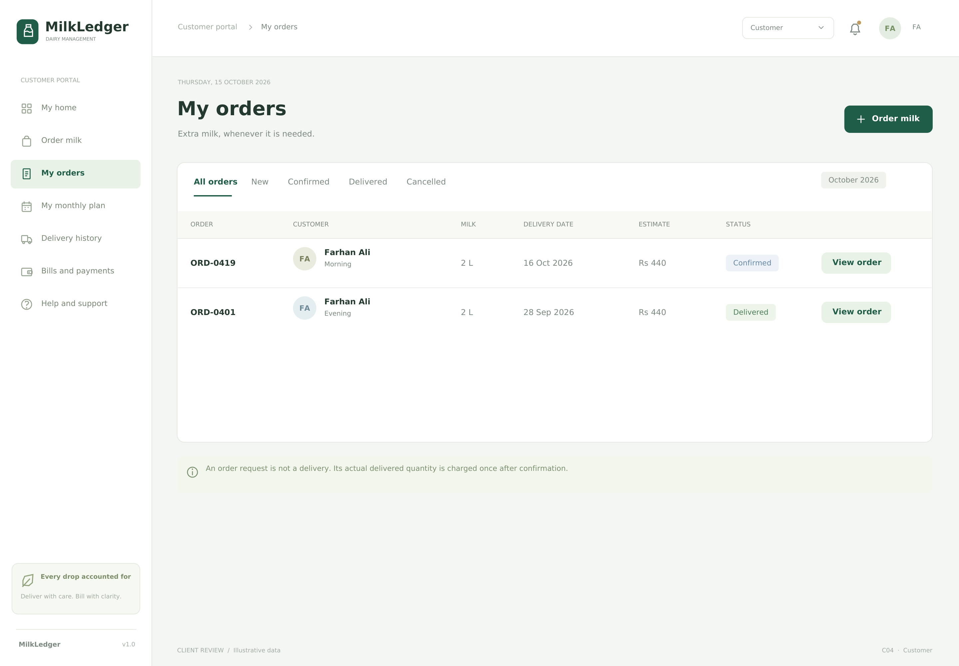Click Rs 440 estimate for ORD-0401
959x666 pixels.
click(652, 312)
